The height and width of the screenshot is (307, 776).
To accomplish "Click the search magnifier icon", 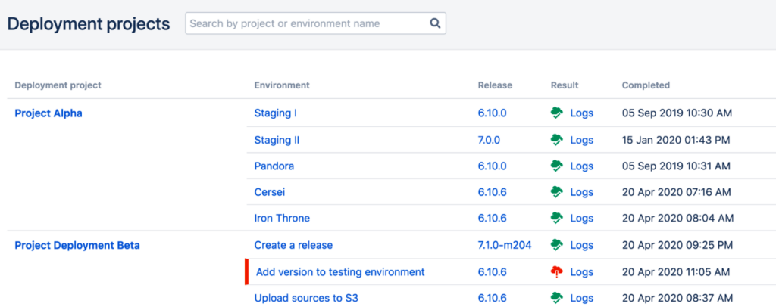I will [435, 23].
